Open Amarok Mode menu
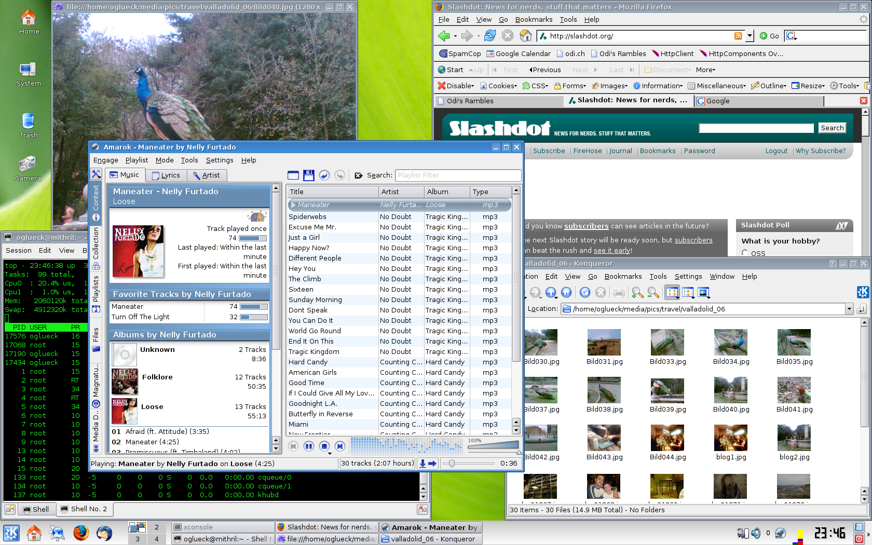The width and height of the screenshot is (872, 545). pos(165,160)
